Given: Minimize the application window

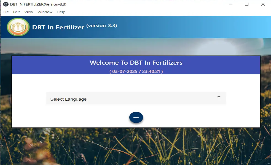Looking at the screenshot, I should click(230, 4).
